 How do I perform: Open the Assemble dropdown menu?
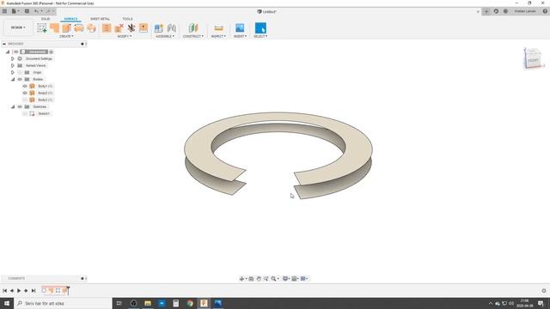[165, 36]
